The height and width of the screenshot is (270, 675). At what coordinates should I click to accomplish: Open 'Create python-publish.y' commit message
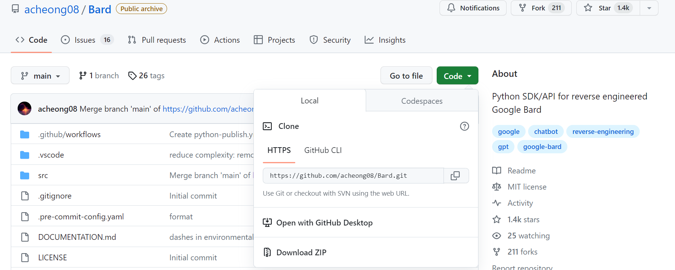(x=211, y=134)
